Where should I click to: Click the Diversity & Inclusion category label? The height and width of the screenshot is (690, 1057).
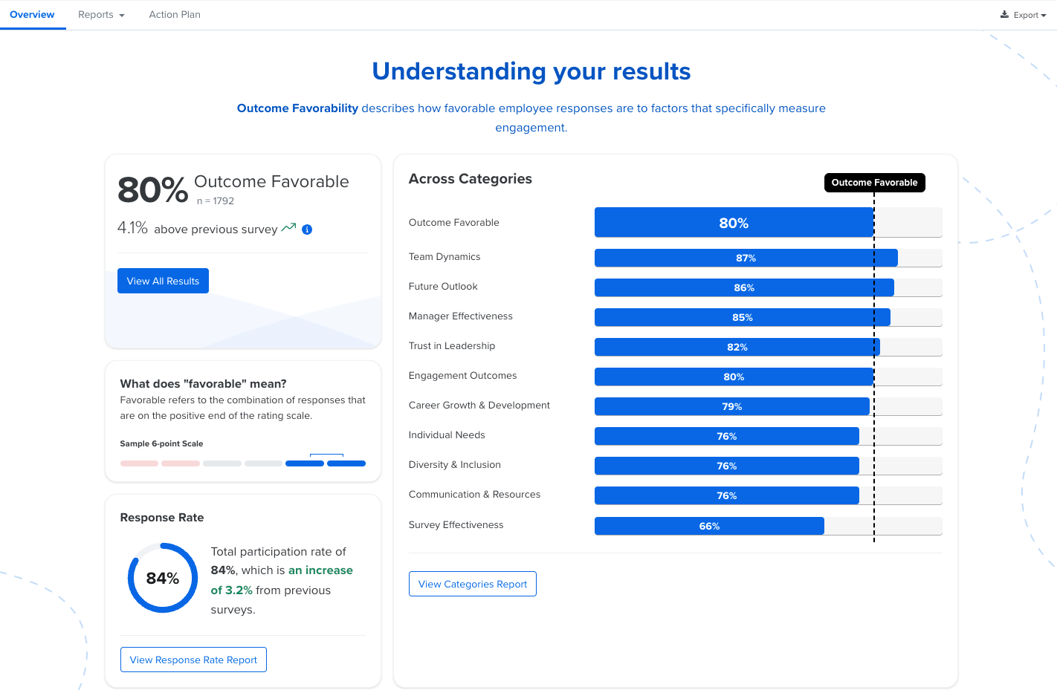(x=455, y=465)
